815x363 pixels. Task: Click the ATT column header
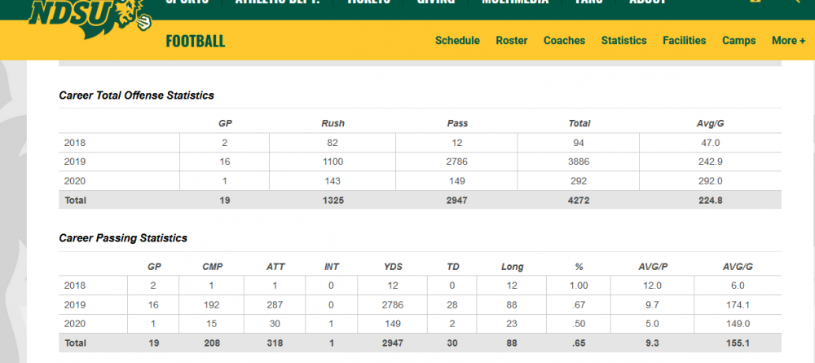[275, 267]
